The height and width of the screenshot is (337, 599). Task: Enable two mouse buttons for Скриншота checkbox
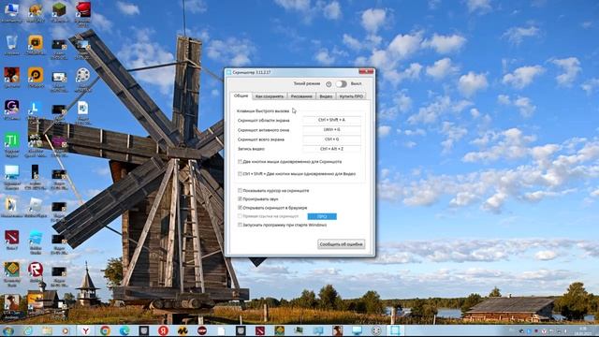pos(240,162)
